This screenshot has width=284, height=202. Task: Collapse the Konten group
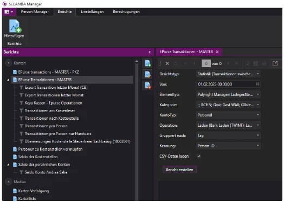(x=8, y=63)
